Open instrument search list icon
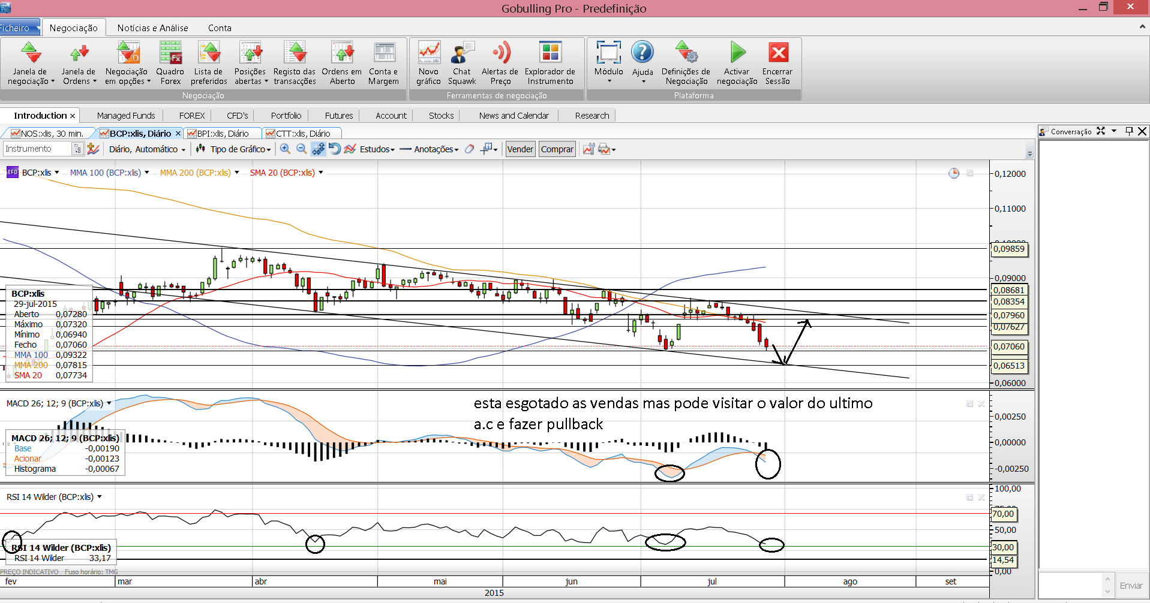 (x=77, y=149)
